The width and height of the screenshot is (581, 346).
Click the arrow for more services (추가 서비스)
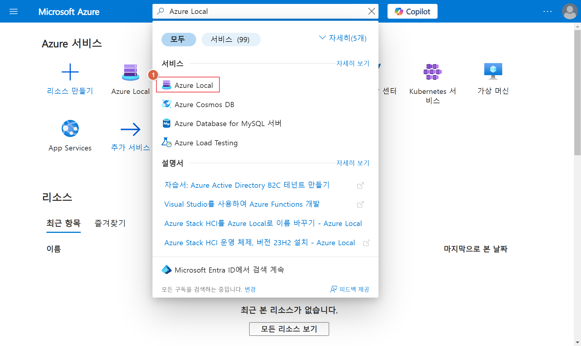coord(130,129)
